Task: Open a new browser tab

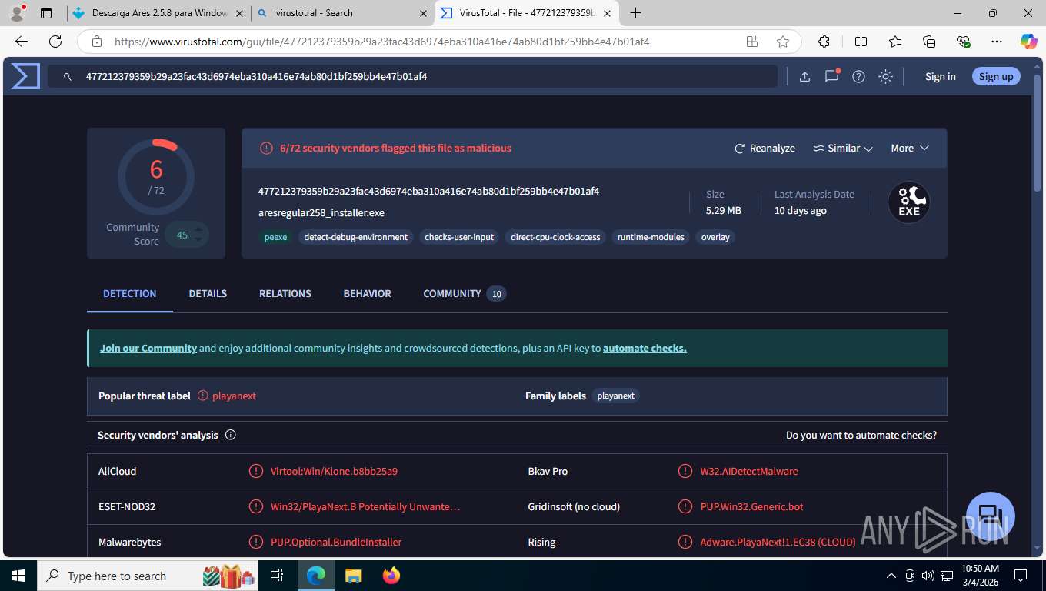Action: point(635,13)
